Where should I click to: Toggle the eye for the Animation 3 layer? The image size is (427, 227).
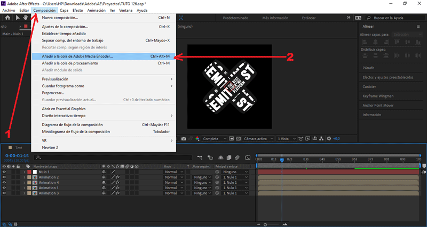(4, 193)
